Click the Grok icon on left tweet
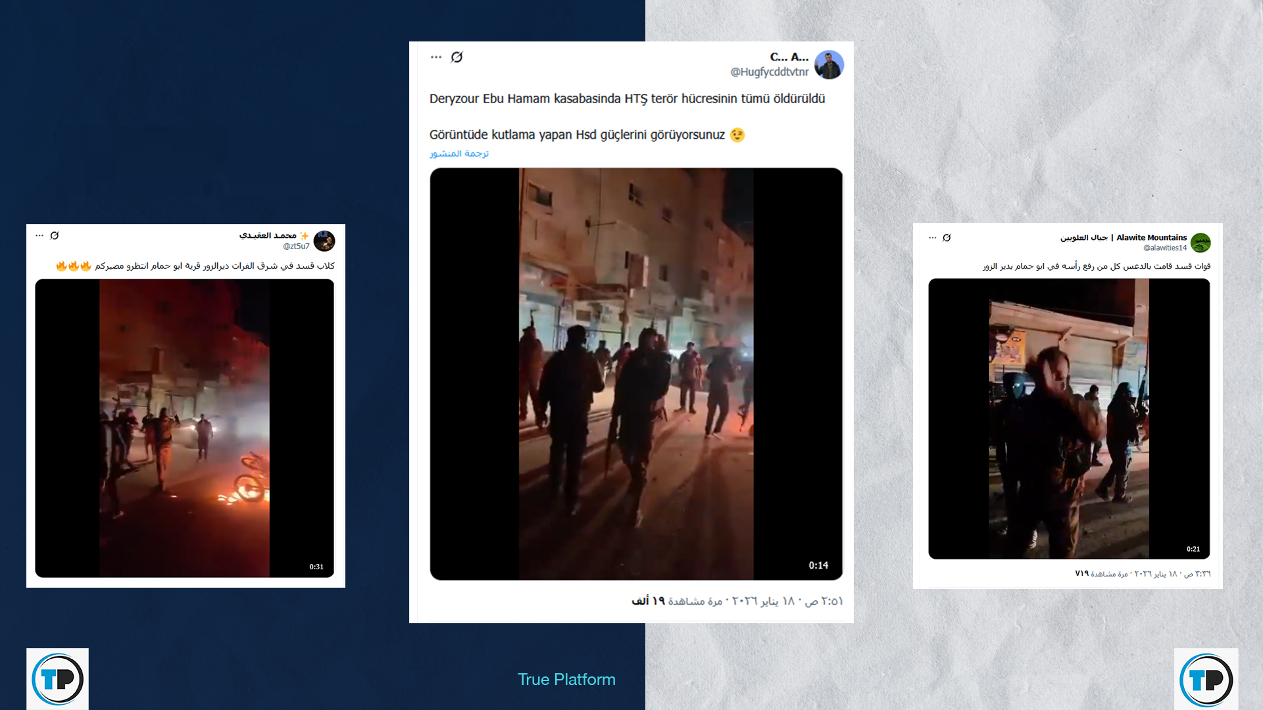This screenshot has width=1263, height=710. [x=55, y=235]
